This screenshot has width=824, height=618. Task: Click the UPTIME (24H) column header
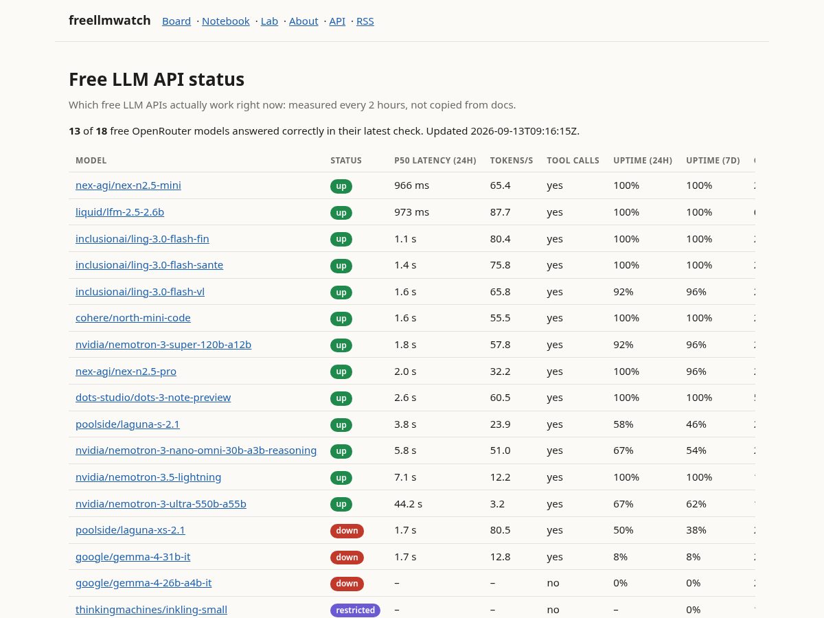point(643,161)
